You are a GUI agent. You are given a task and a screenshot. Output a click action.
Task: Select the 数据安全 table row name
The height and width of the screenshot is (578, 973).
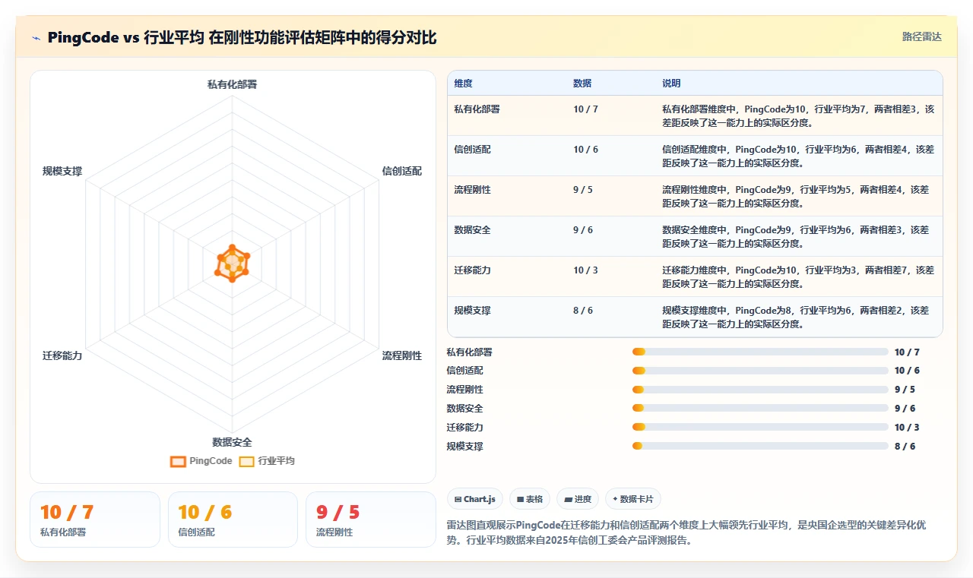pos(473,229)
